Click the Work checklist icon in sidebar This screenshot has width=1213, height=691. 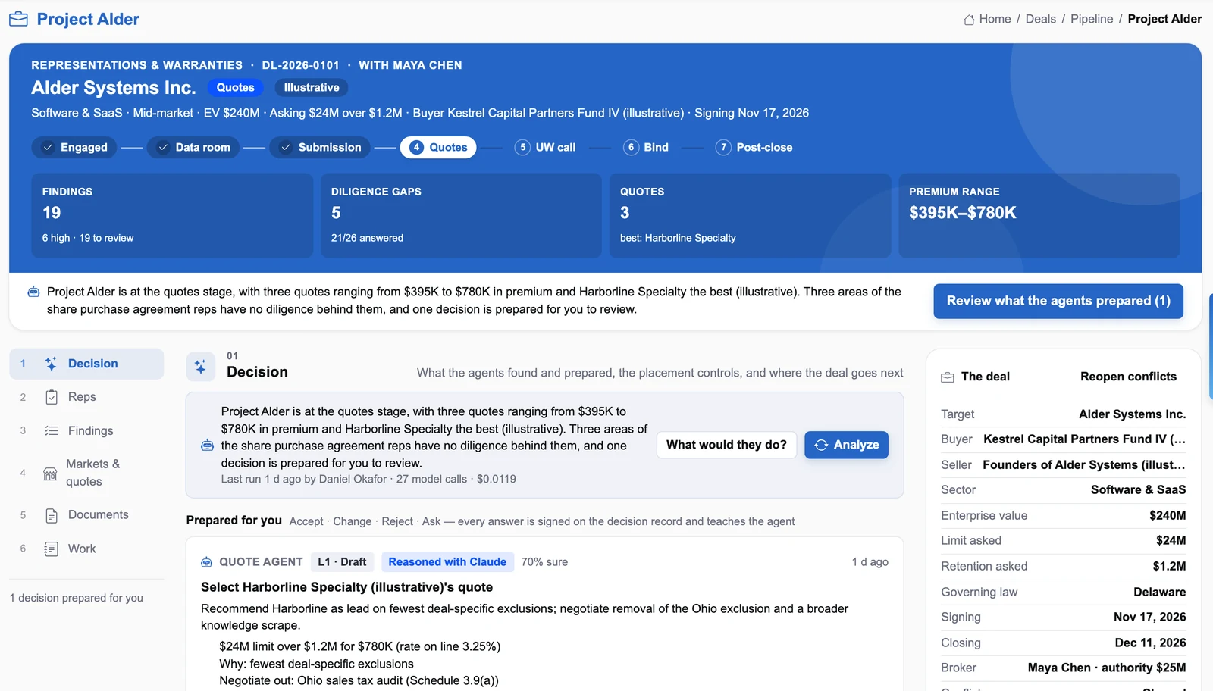point(52,549)
